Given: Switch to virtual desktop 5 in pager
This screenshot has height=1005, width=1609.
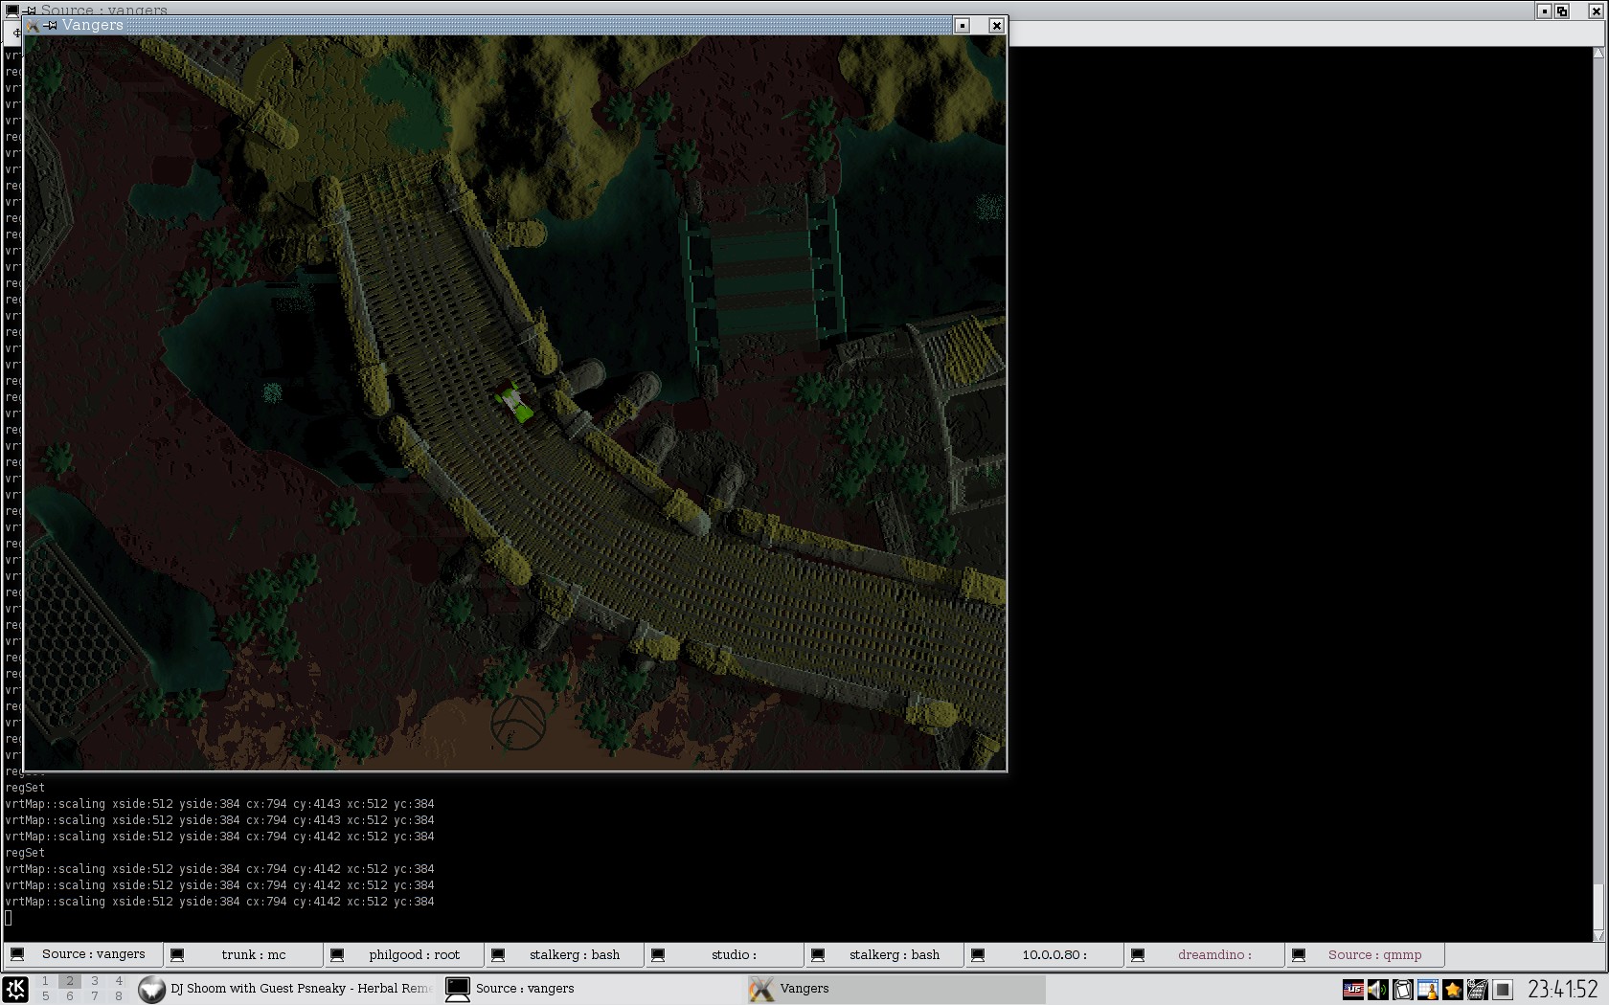Looking at the screenshot, I should (x=45, y=996).
